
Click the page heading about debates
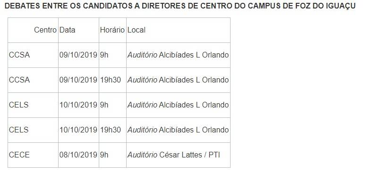point(180,6)
